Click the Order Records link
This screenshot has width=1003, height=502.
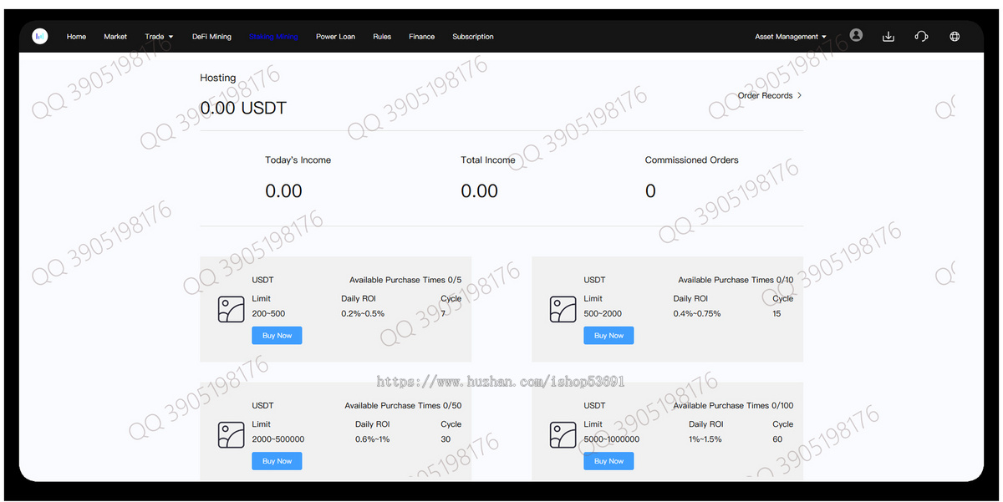[x=765, y=95]
